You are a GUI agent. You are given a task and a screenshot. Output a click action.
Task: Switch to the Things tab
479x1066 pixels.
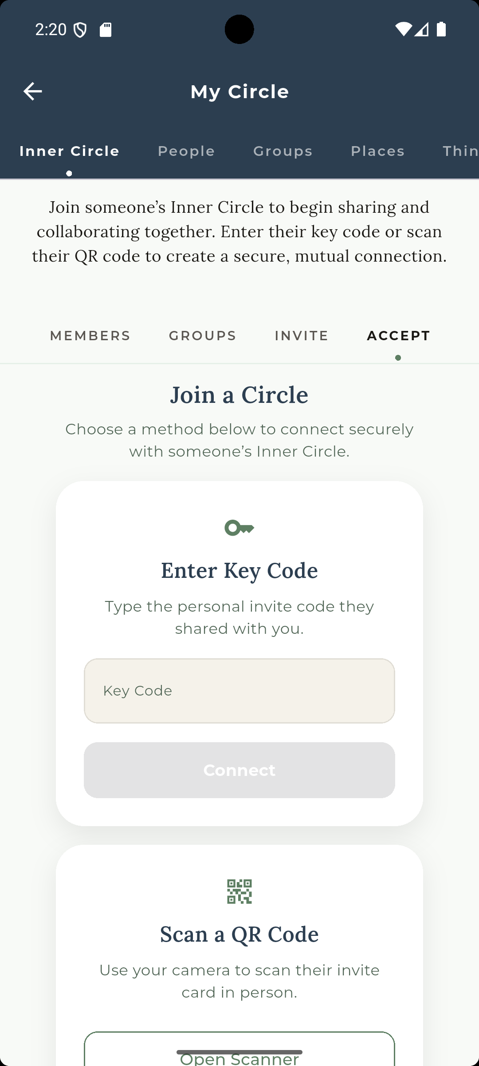point(461,151)
